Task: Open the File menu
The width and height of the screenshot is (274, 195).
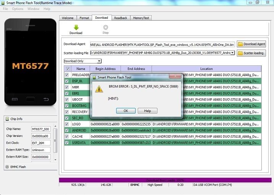Action: coord(5,9)
